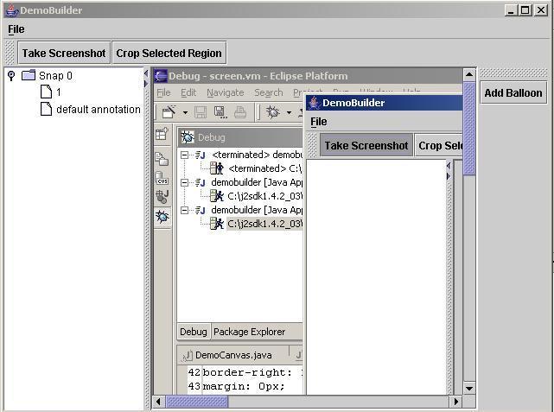
Task: Select the 'default annotation' tree entry text
Action: tap(99, 110)
